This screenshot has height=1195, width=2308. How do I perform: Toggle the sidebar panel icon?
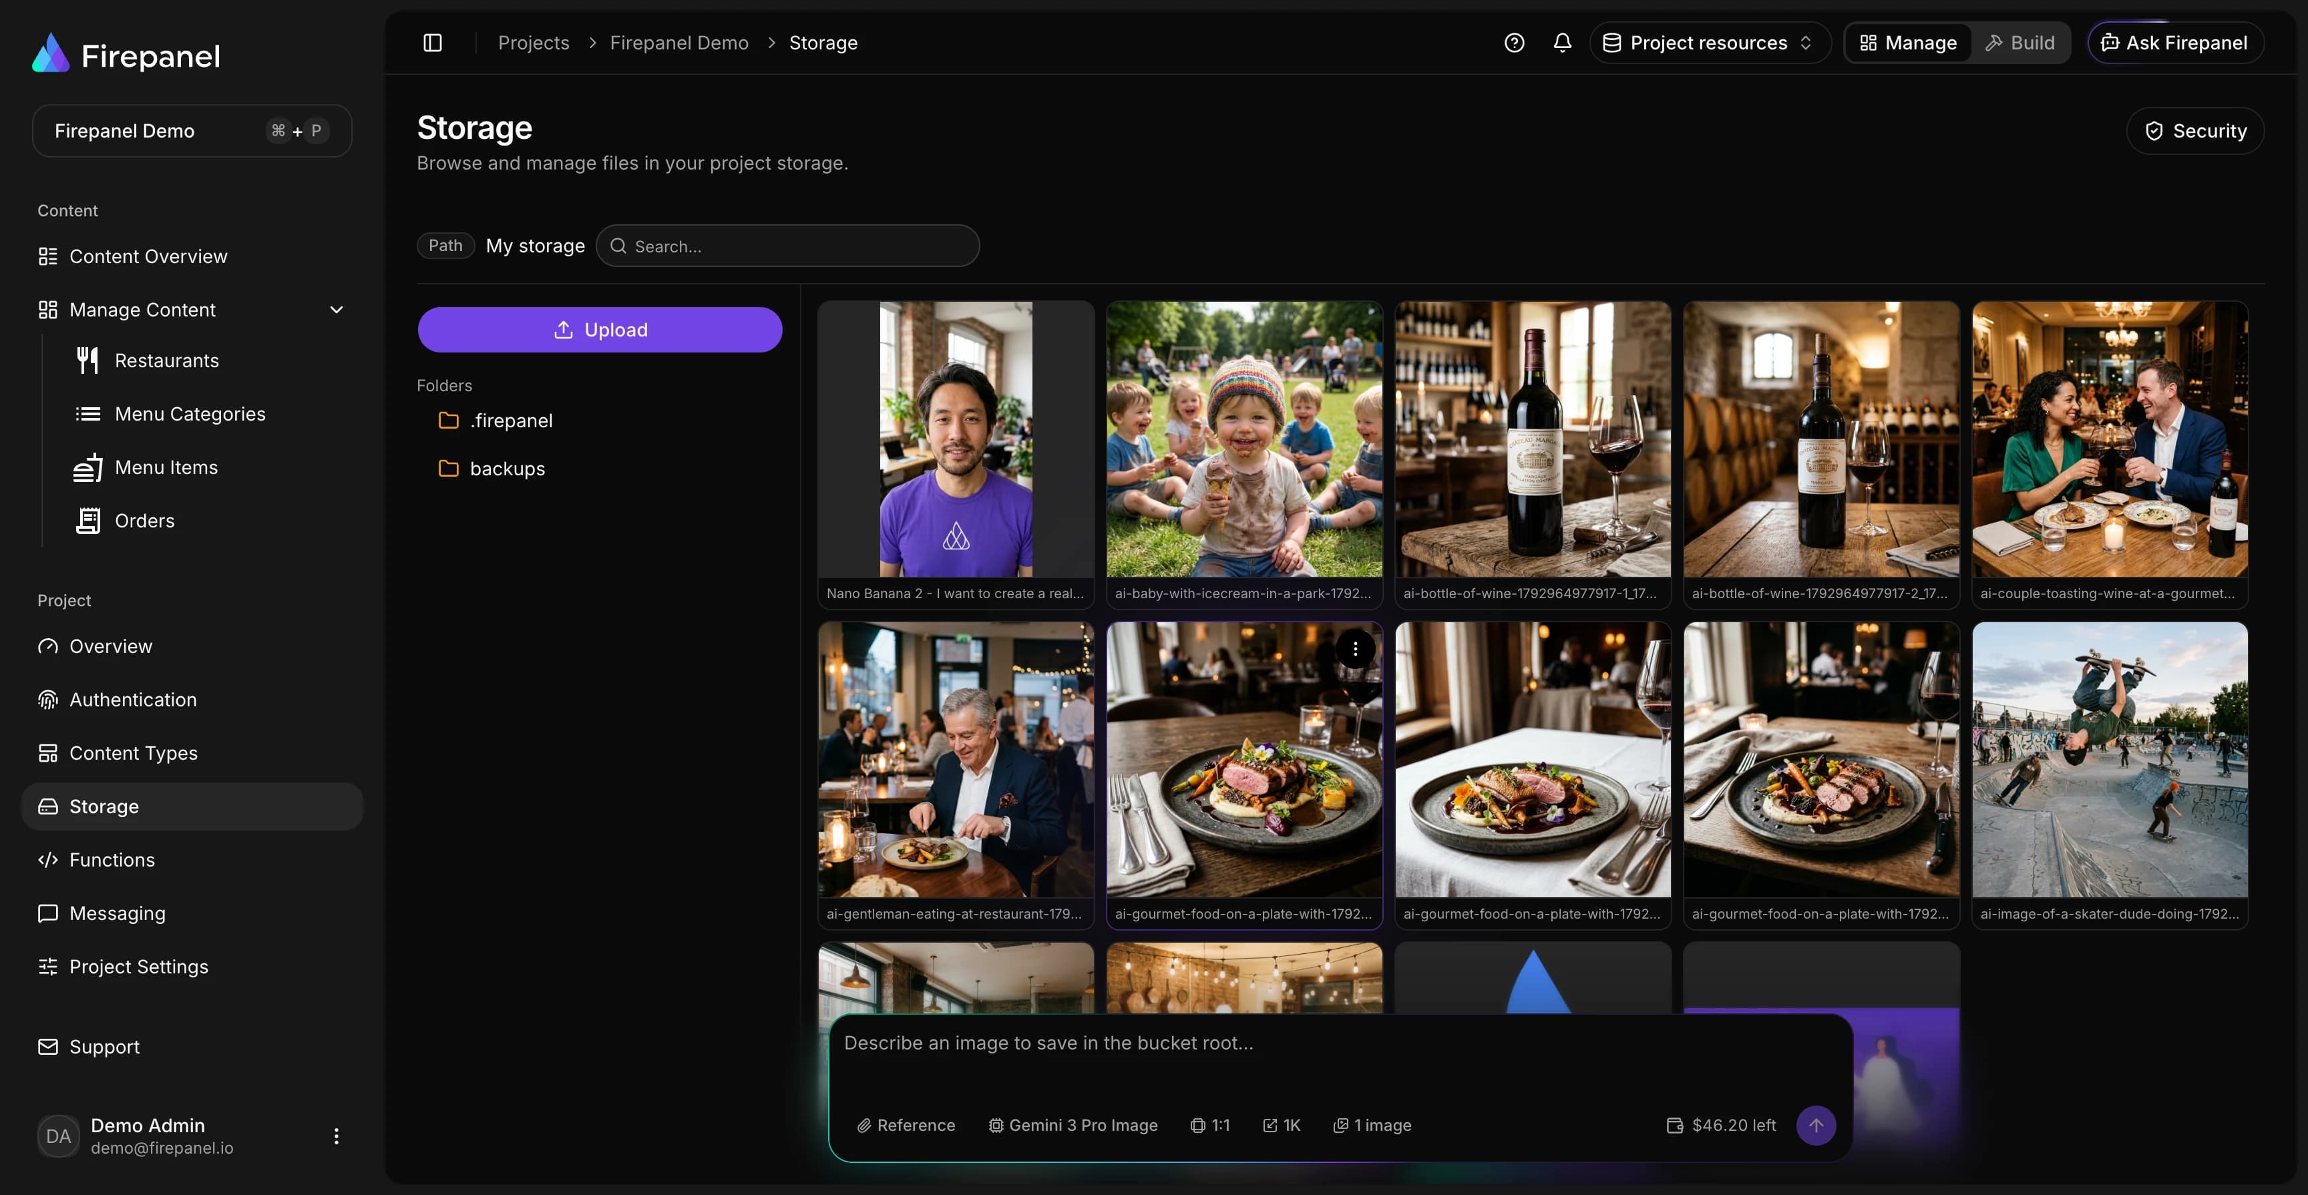433,43
